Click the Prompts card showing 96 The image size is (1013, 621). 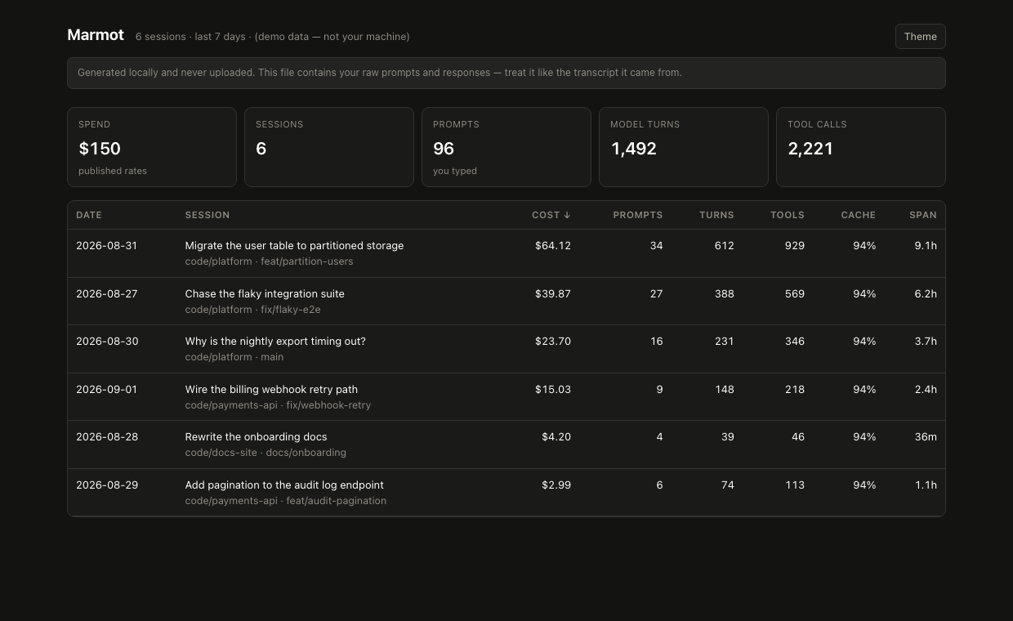point(506,147)
